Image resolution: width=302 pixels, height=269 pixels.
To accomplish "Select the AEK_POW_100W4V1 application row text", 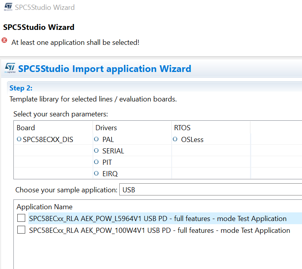I will pos(159,230).
